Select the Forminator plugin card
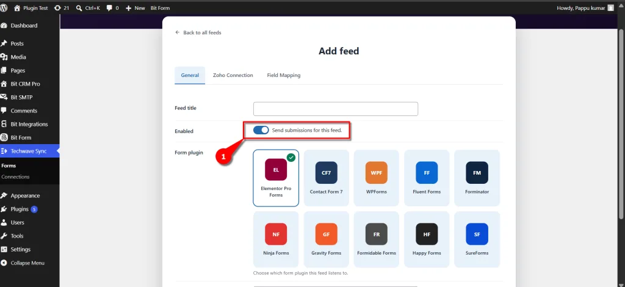The image size is (625, 287). tap(477, 178)
